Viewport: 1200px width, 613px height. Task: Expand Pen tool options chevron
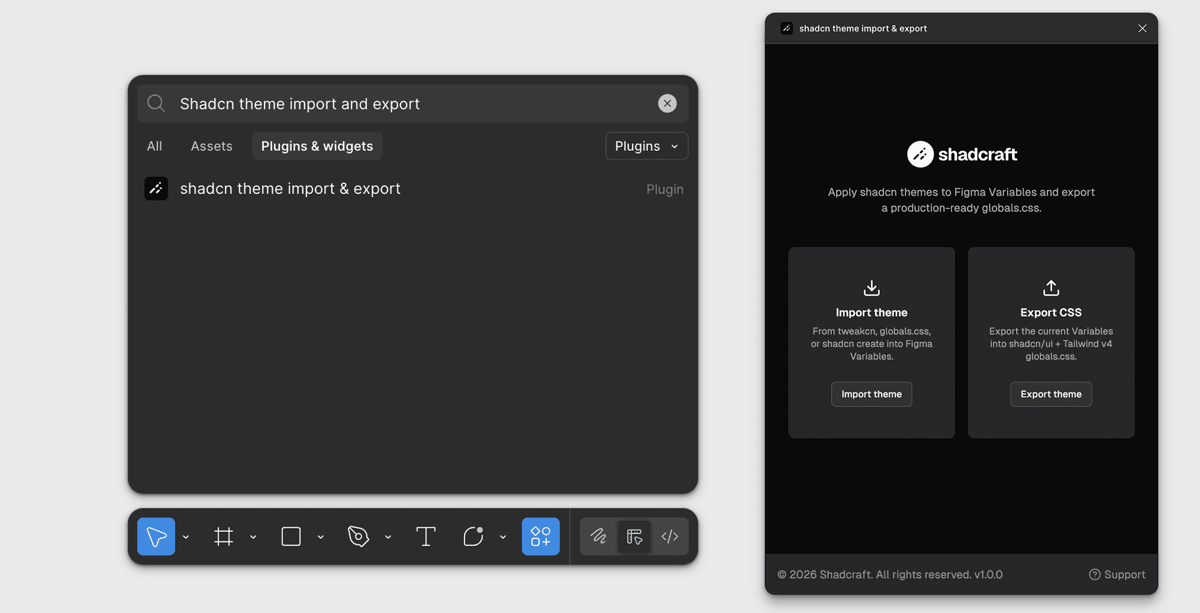[x=388, y=537]
